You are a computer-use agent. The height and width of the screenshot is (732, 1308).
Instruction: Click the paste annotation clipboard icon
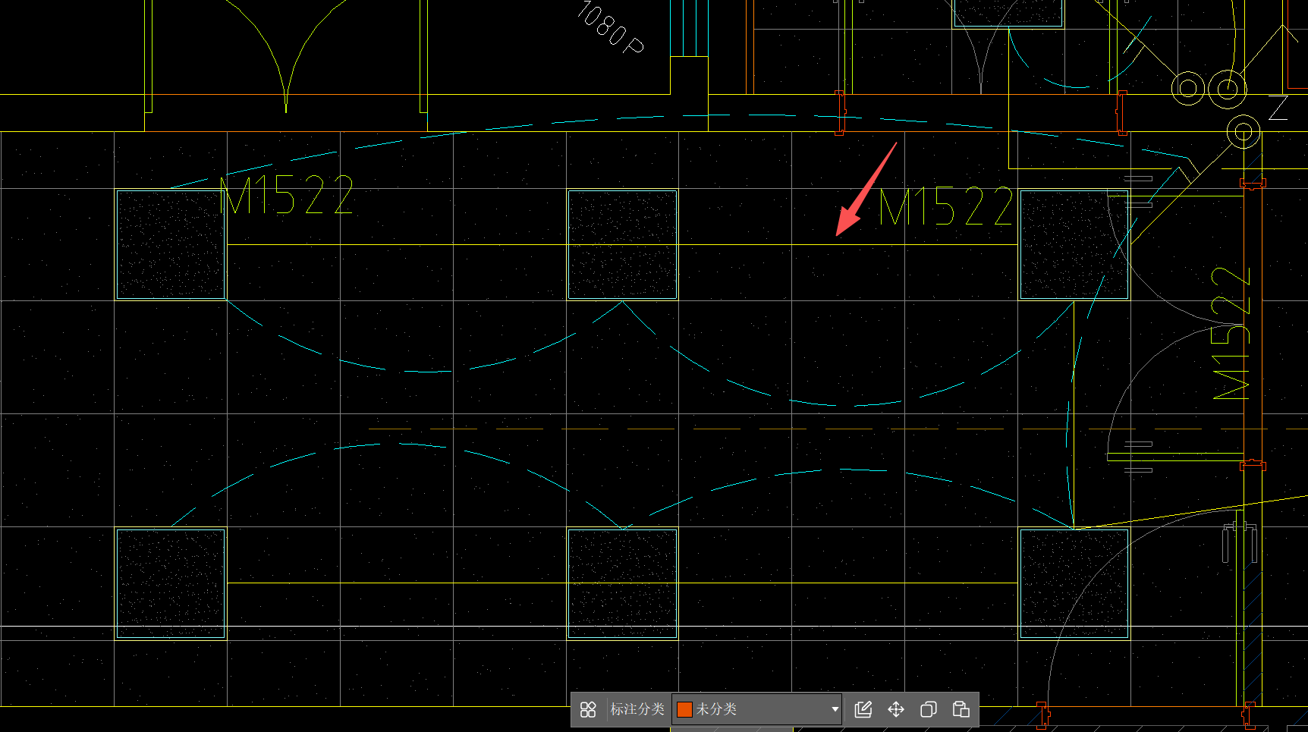[961, 709]
